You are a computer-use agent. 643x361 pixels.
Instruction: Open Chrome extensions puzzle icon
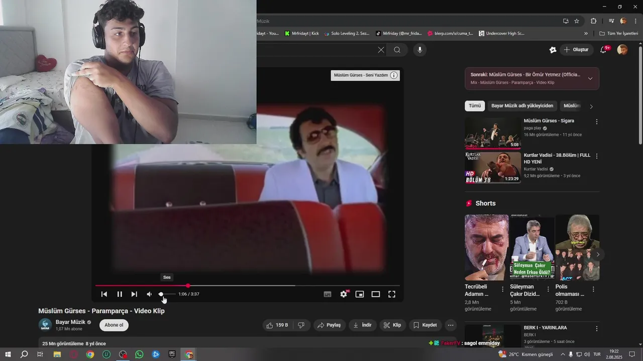[594, 21]
